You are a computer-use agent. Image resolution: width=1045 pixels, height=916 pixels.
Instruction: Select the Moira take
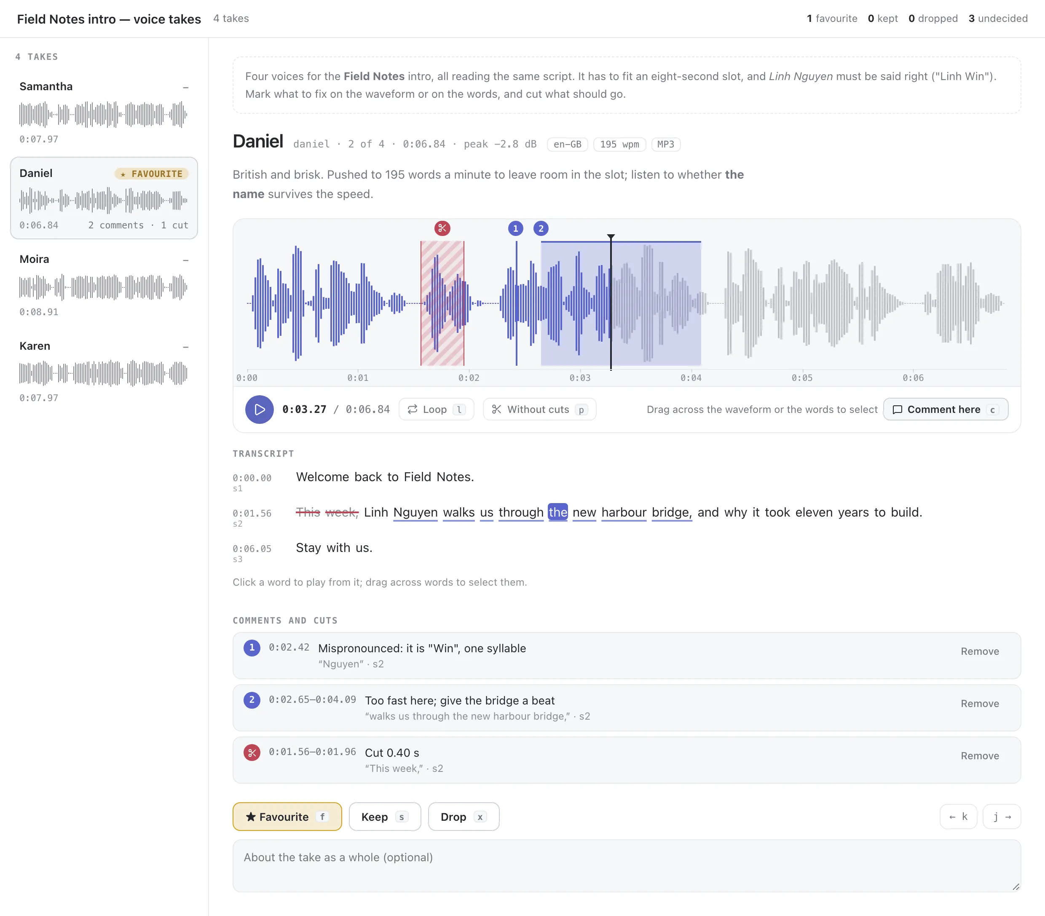pyautogui.click(x=104, y=285)
